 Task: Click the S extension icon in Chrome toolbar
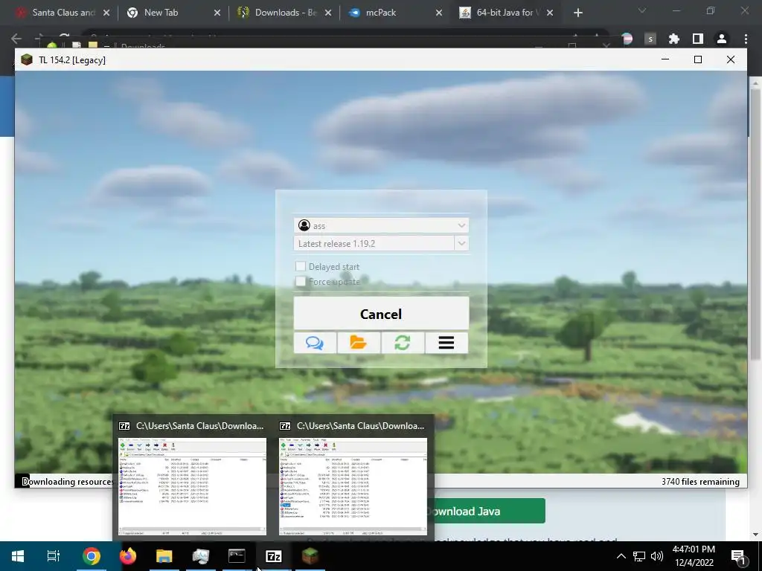pos(650,39)
